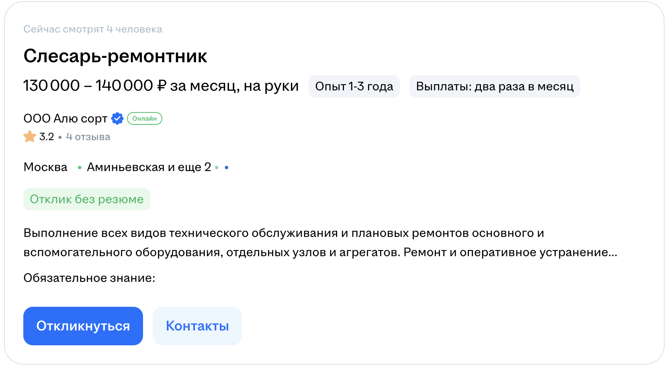
Task: Select the Выплаты: два раза в месяц tag
Action: (x=494, y=86)
